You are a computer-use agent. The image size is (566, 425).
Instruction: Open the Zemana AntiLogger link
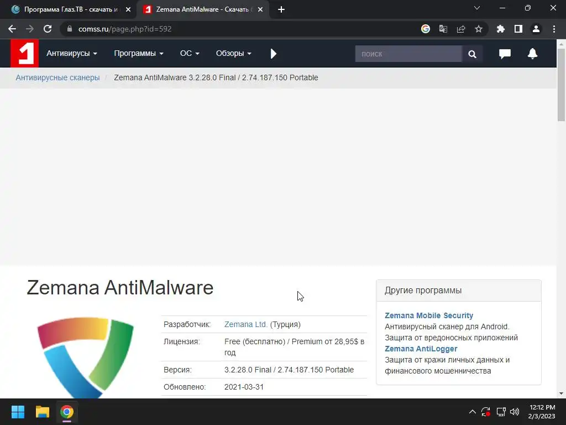tap(421, 349)
